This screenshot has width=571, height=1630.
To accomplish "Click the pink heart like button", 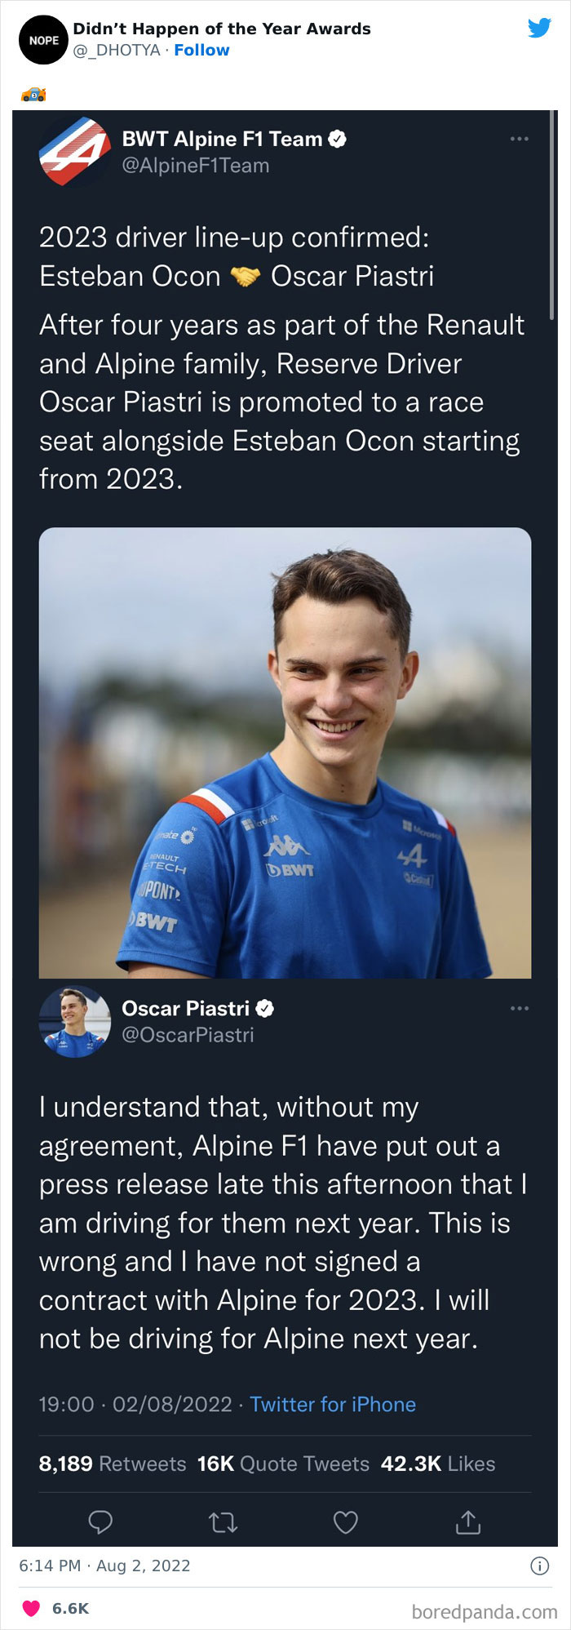I will [31, 1609].
